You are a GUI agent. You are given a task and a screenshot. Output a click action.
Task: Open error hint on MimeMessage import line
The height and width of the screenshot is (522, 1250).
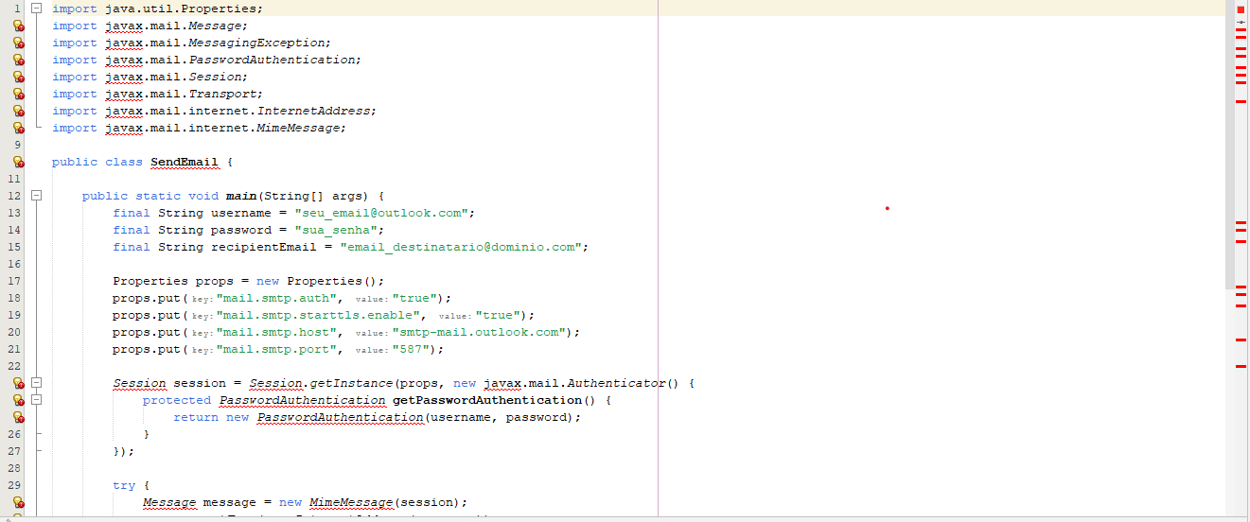[x=18, y=129]
